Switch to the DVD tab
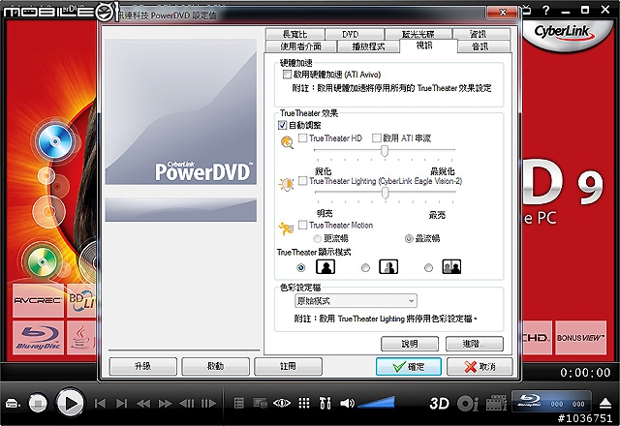 [351, 34]
